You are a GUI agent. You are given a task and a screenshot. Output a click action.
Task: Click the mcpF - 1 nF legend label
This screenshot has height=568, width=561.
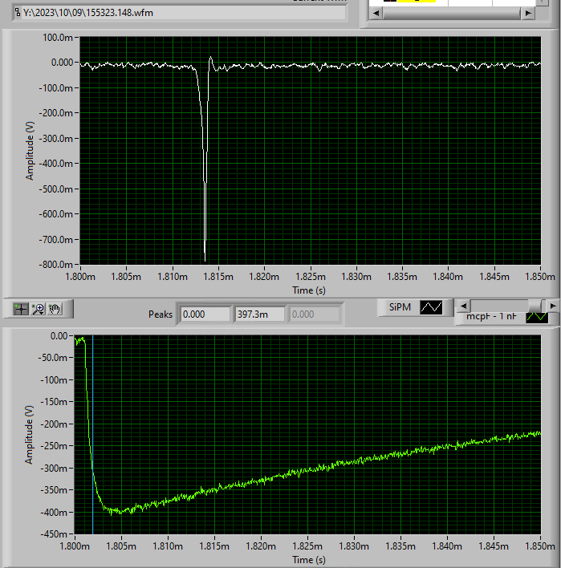(x=491, y=317)
